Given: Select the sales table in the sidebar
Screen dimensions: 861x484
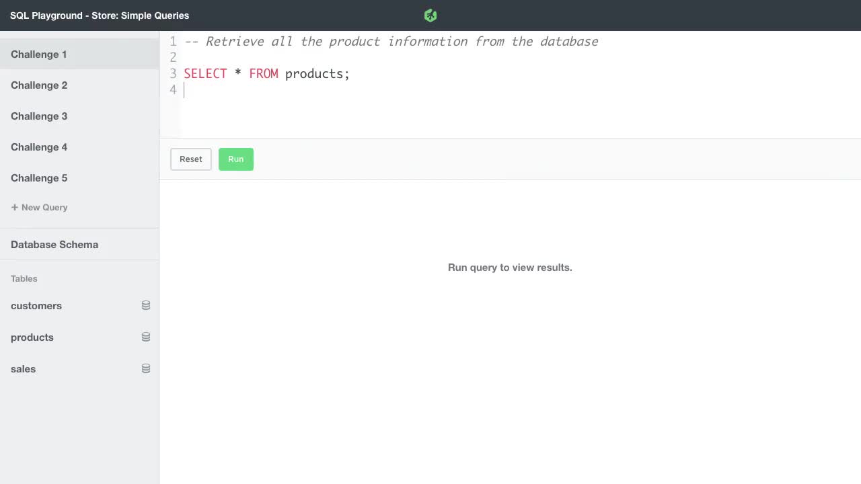Looking at the screenshot, I should [23, 368].
